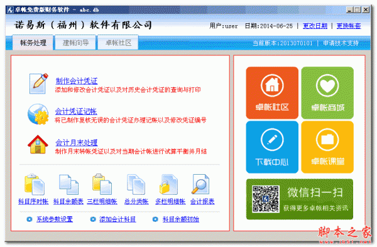The width and height of the screenshot is (377, 247).
Task: Click the company name 诺易斯(福州)软件有限公司
Action: [83, 25]
